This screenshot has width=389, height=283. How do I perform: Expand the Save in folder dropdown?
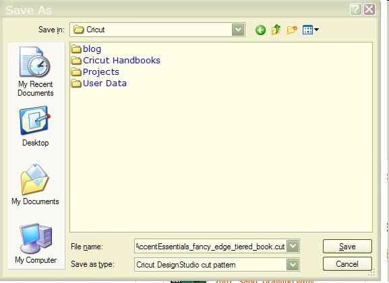[x=238, y=30]
